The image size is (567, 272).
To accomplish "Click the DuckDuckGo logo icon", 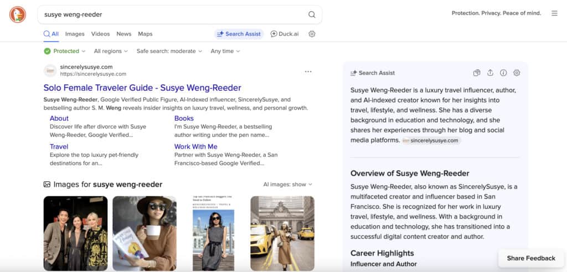I will tap(17, 14).
